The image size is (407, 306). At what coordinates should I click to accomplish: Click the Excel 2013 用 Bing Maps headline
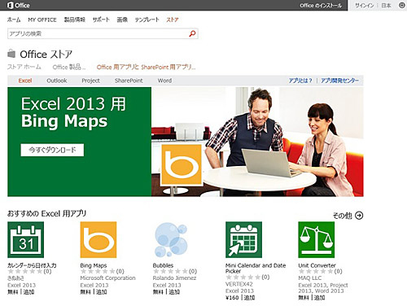click(x=73, y=112)
